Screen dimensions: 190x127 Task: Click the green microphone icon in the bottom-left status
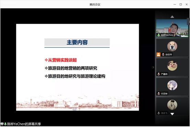coord(5,124)
